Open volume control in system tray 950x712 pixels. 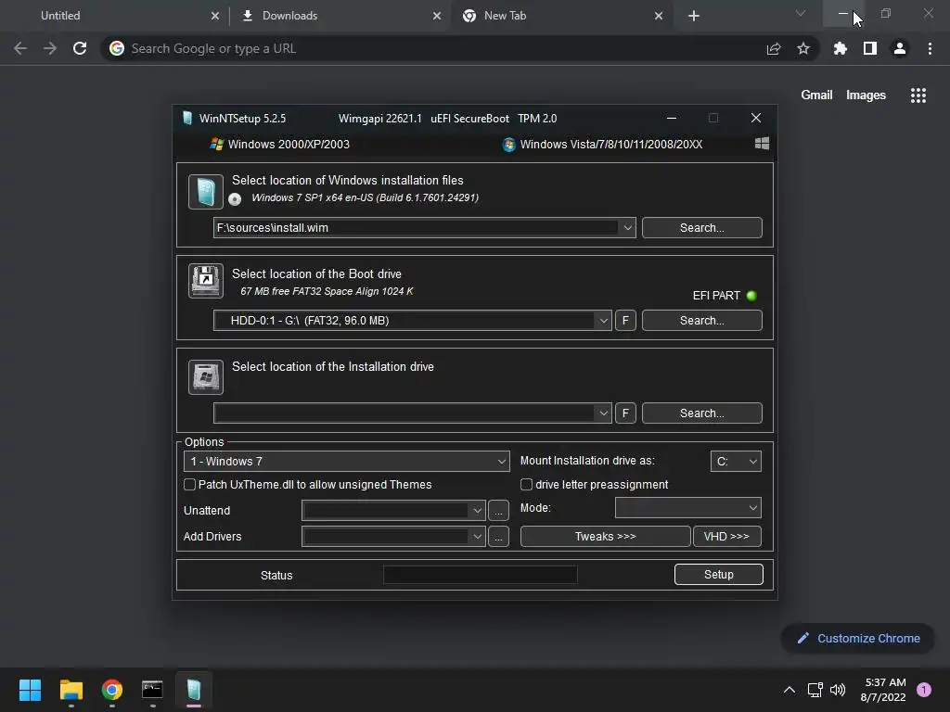[838, 690]
